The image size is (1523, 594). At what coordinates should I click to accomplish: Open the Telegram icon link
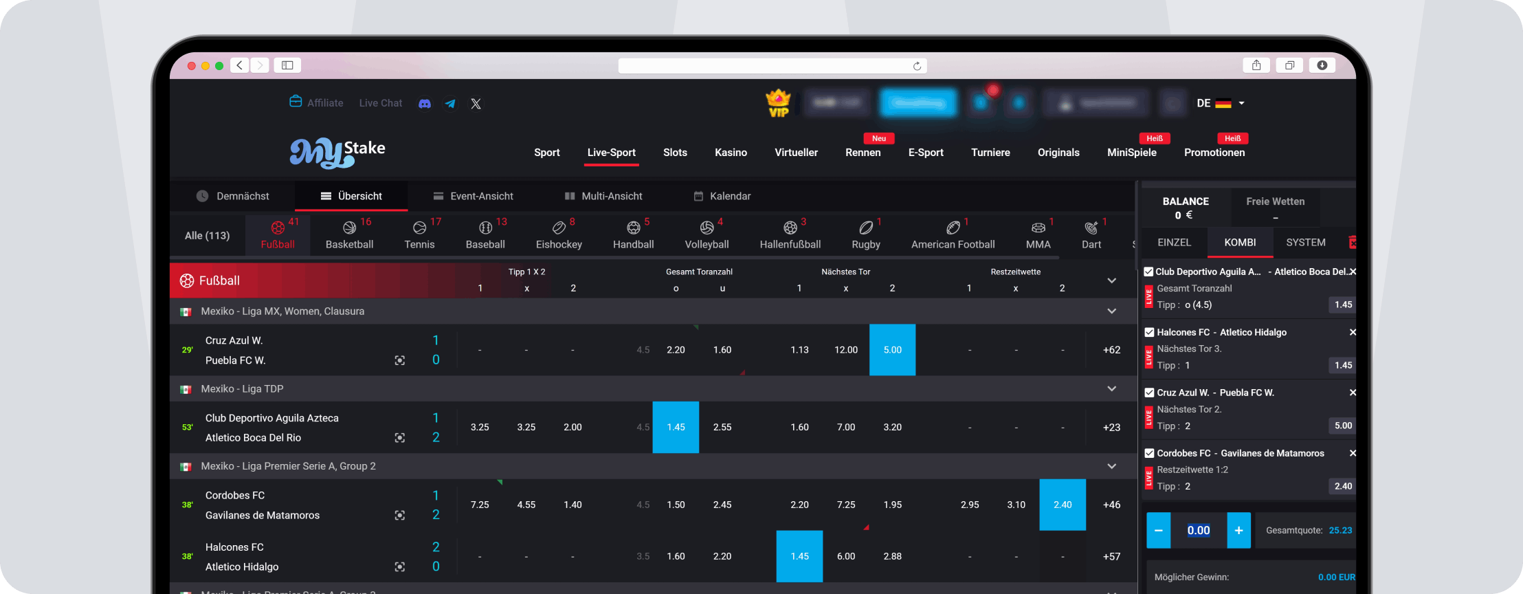450,103
